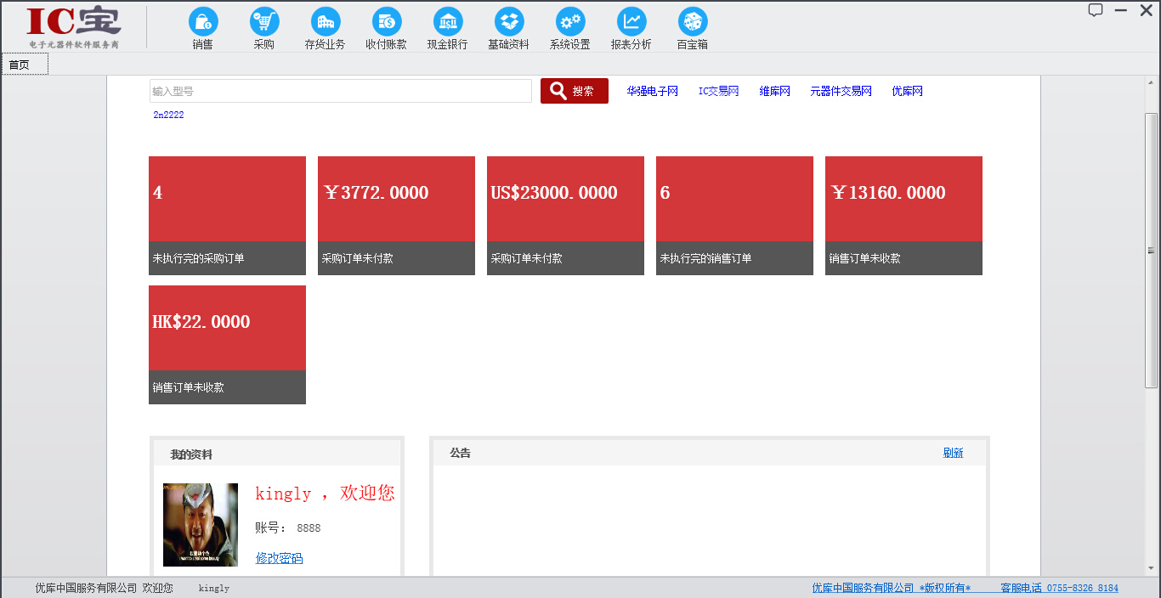Open the 元器件交易网 link
The height and width of the screenshot is (598, 1161).
[x=841, y=91]
